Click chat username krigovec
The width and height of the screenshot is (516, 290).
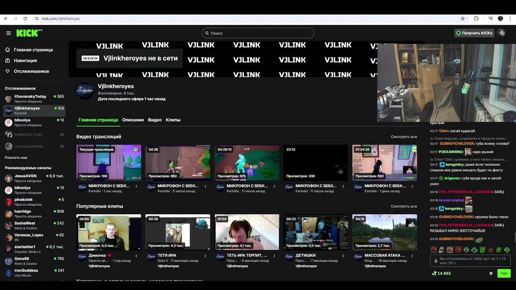[x=452, y=178]
